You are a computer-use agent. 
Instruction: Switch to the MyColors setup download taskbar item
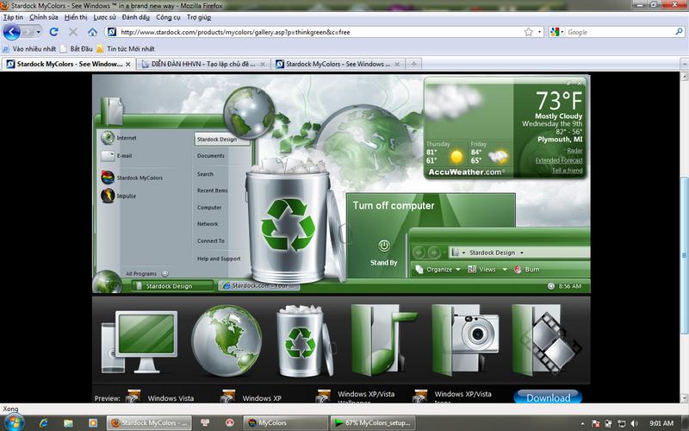374,423
